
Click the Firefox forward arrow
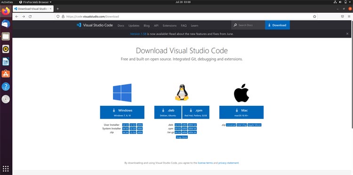(24, 16)
